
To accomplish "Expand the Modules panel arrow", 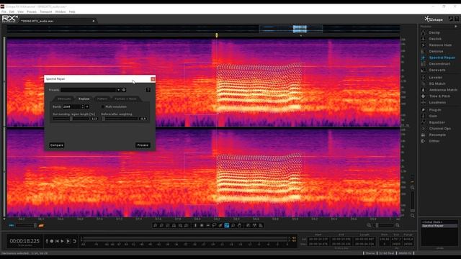I will (456, 27).
